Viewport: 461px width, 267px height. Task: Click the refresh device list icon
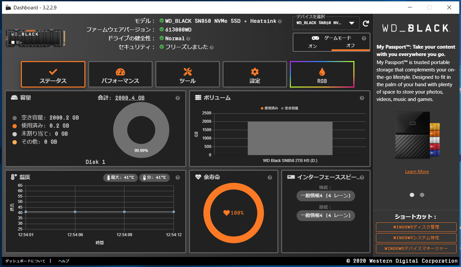(x=366, y=23)
